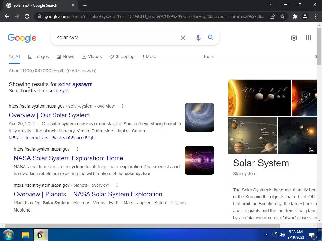
Task: Open the volume speaker tray icon
Action: pyautogui.click(x=282, y=235)
